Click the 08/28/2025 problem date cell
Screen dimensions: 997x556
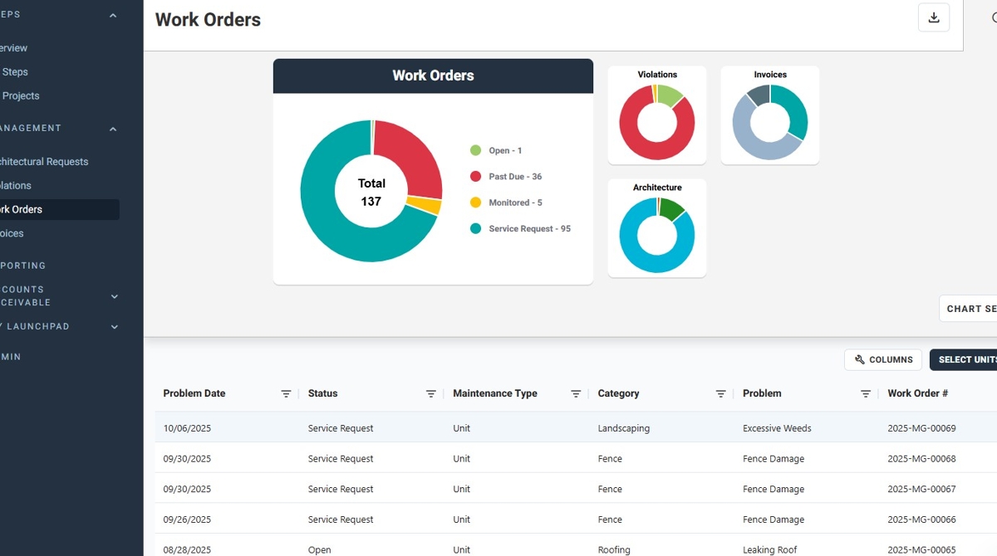pyautogui.click(x=187, y=550)
